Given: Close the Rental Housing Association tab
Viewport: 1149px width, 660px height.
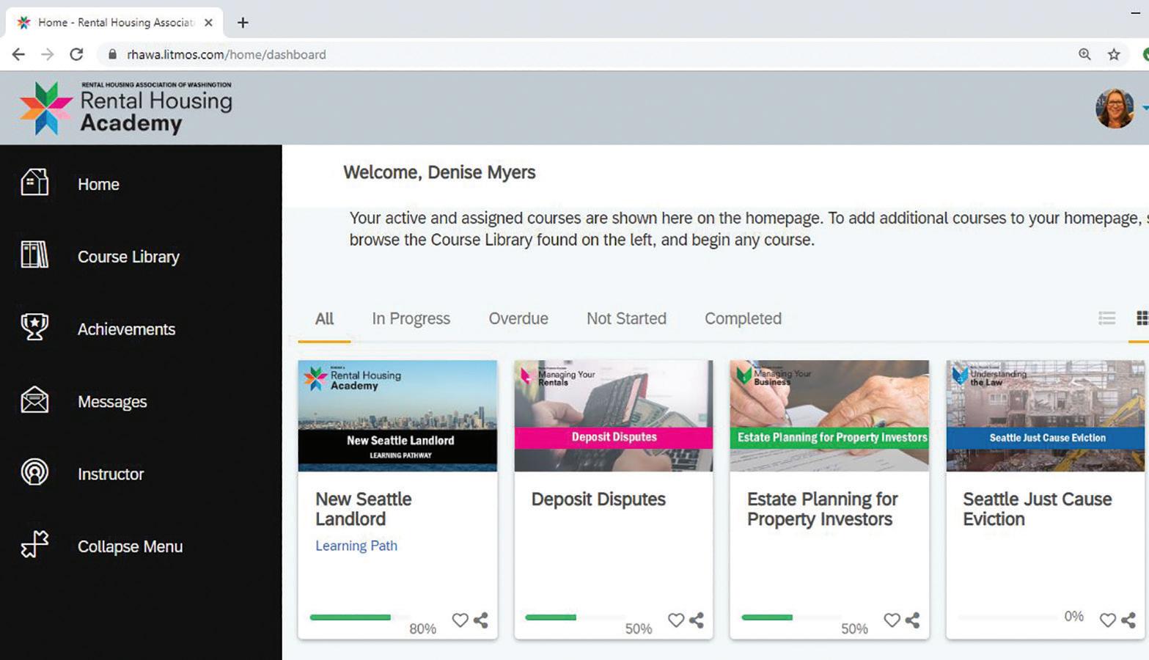Looking at the screenshot, I should tap(208, 23).
